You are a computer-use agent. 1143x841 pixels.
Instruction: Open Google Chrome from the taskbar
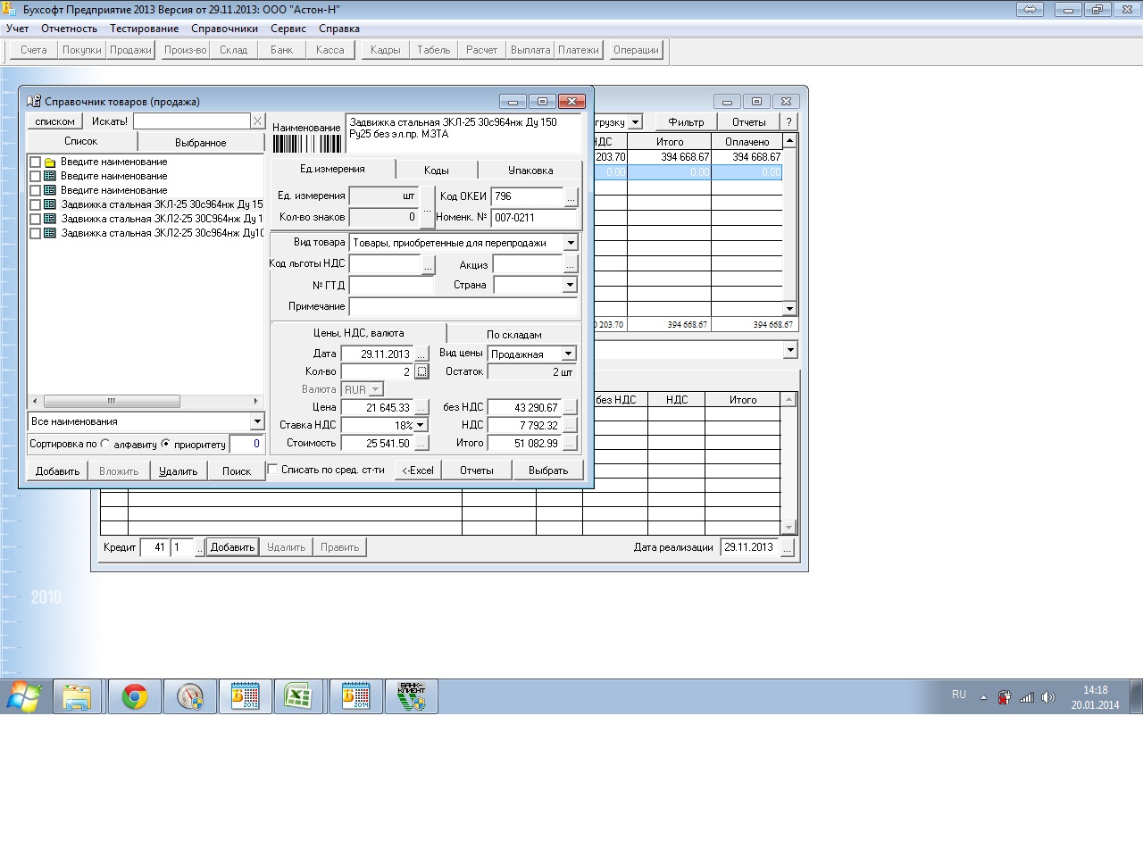(x=135, y=696)
